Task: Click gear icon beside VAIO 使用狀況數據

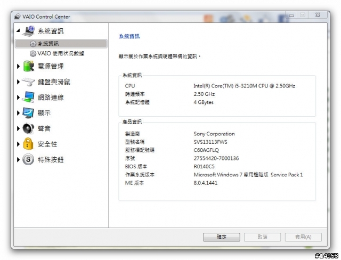Action: coord(33,53)
